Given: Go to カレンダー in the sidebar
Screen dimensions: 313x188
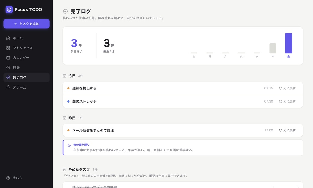Looking at the screenshot, I should point(26,57).
